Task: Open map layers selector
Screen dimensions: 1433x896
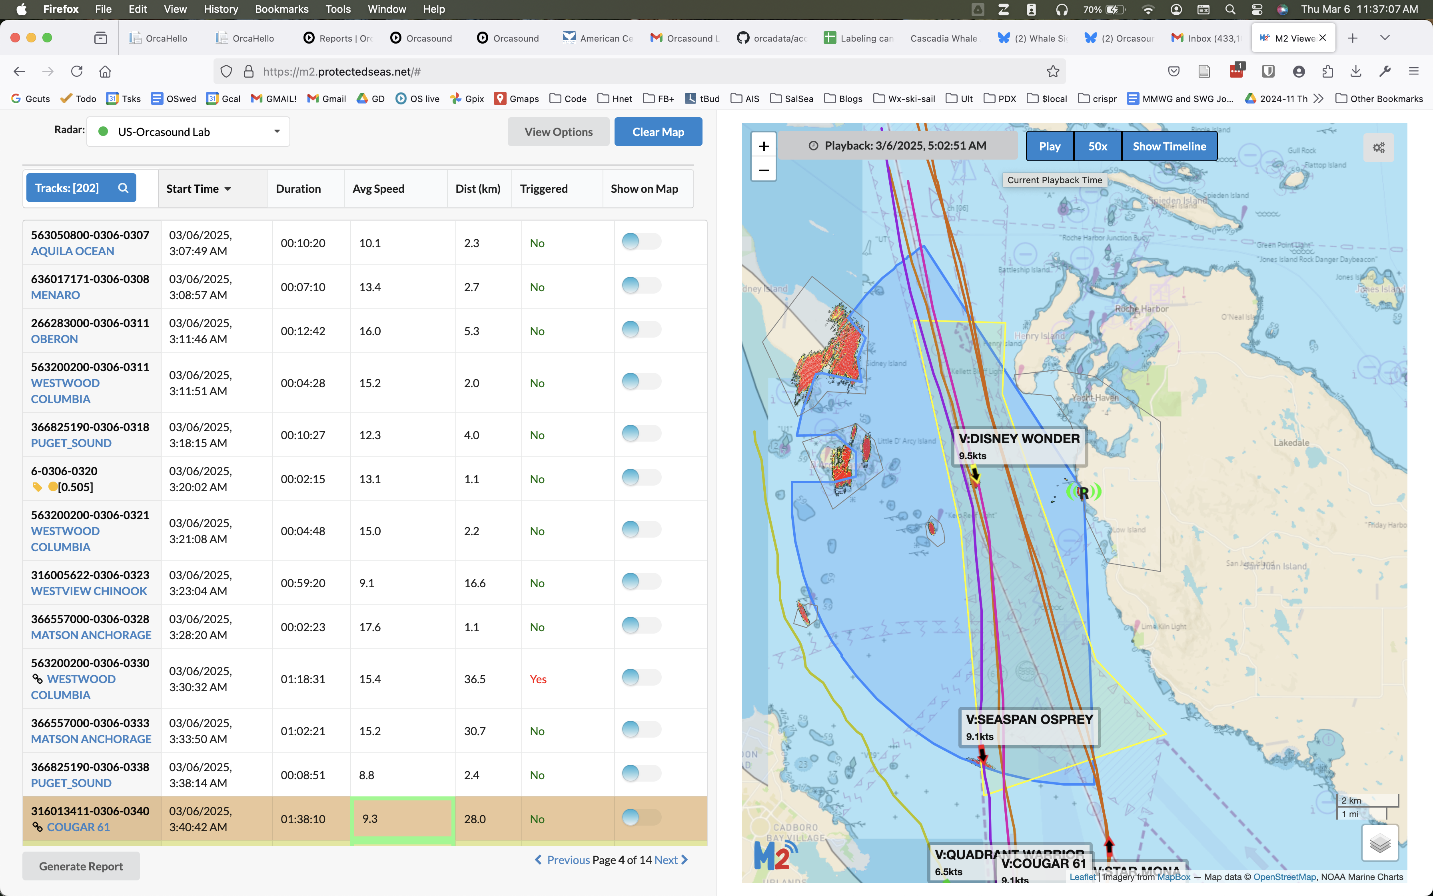Action: (1380, 843)
